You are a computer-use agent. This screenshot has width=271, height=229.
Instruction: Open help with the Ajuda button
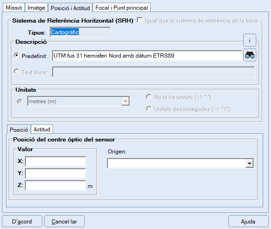(x=248, y=221)
